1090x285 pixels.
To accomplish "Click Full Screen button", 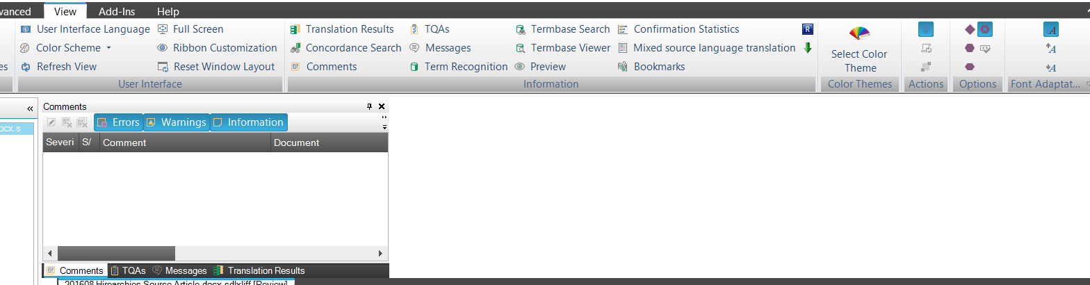I will [x=190, y=29].
